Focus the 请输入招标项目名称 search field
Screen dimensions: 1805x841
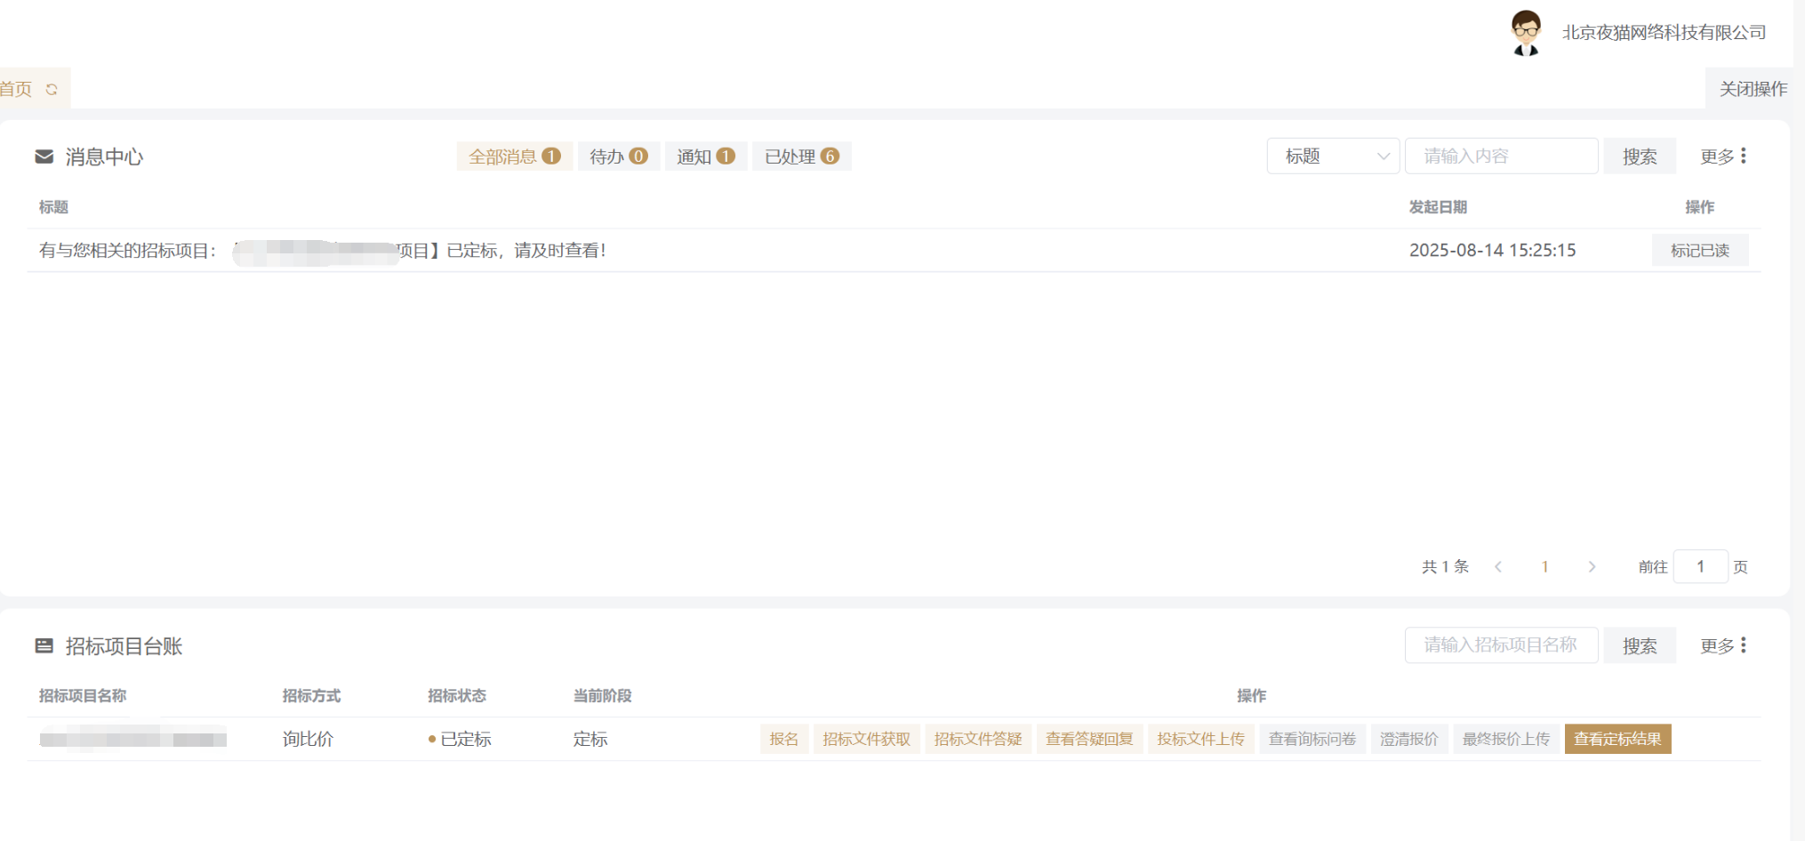pos(1501,645)
